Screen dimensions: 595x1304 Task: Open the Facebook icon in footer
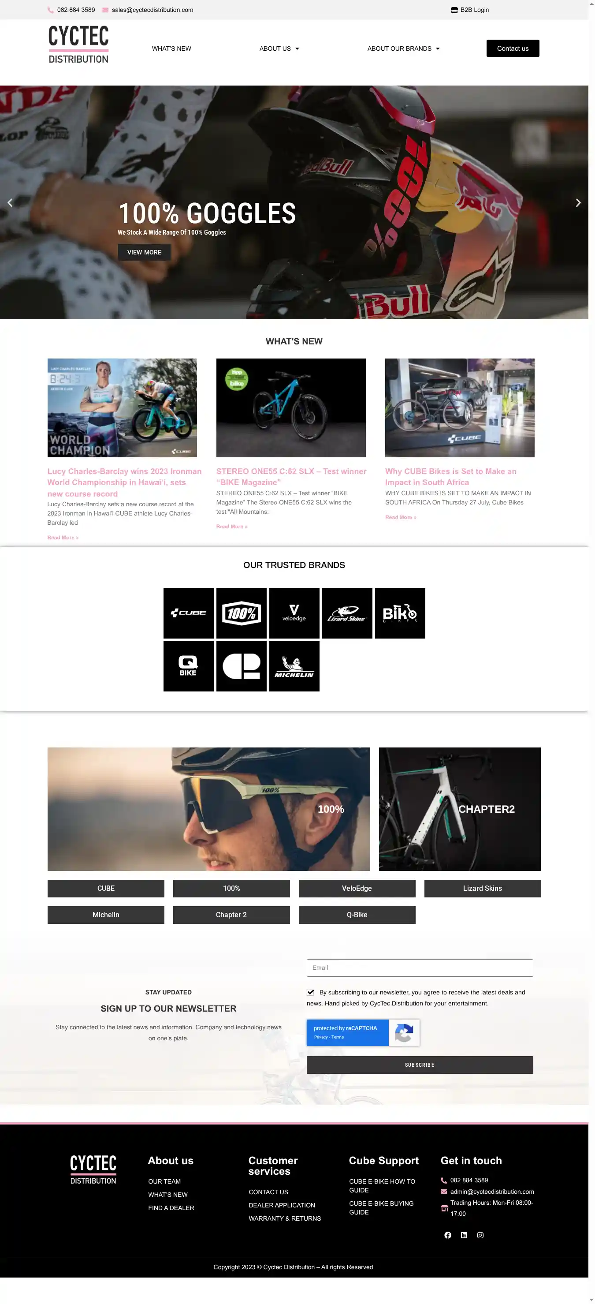[x=448, y=1235]
